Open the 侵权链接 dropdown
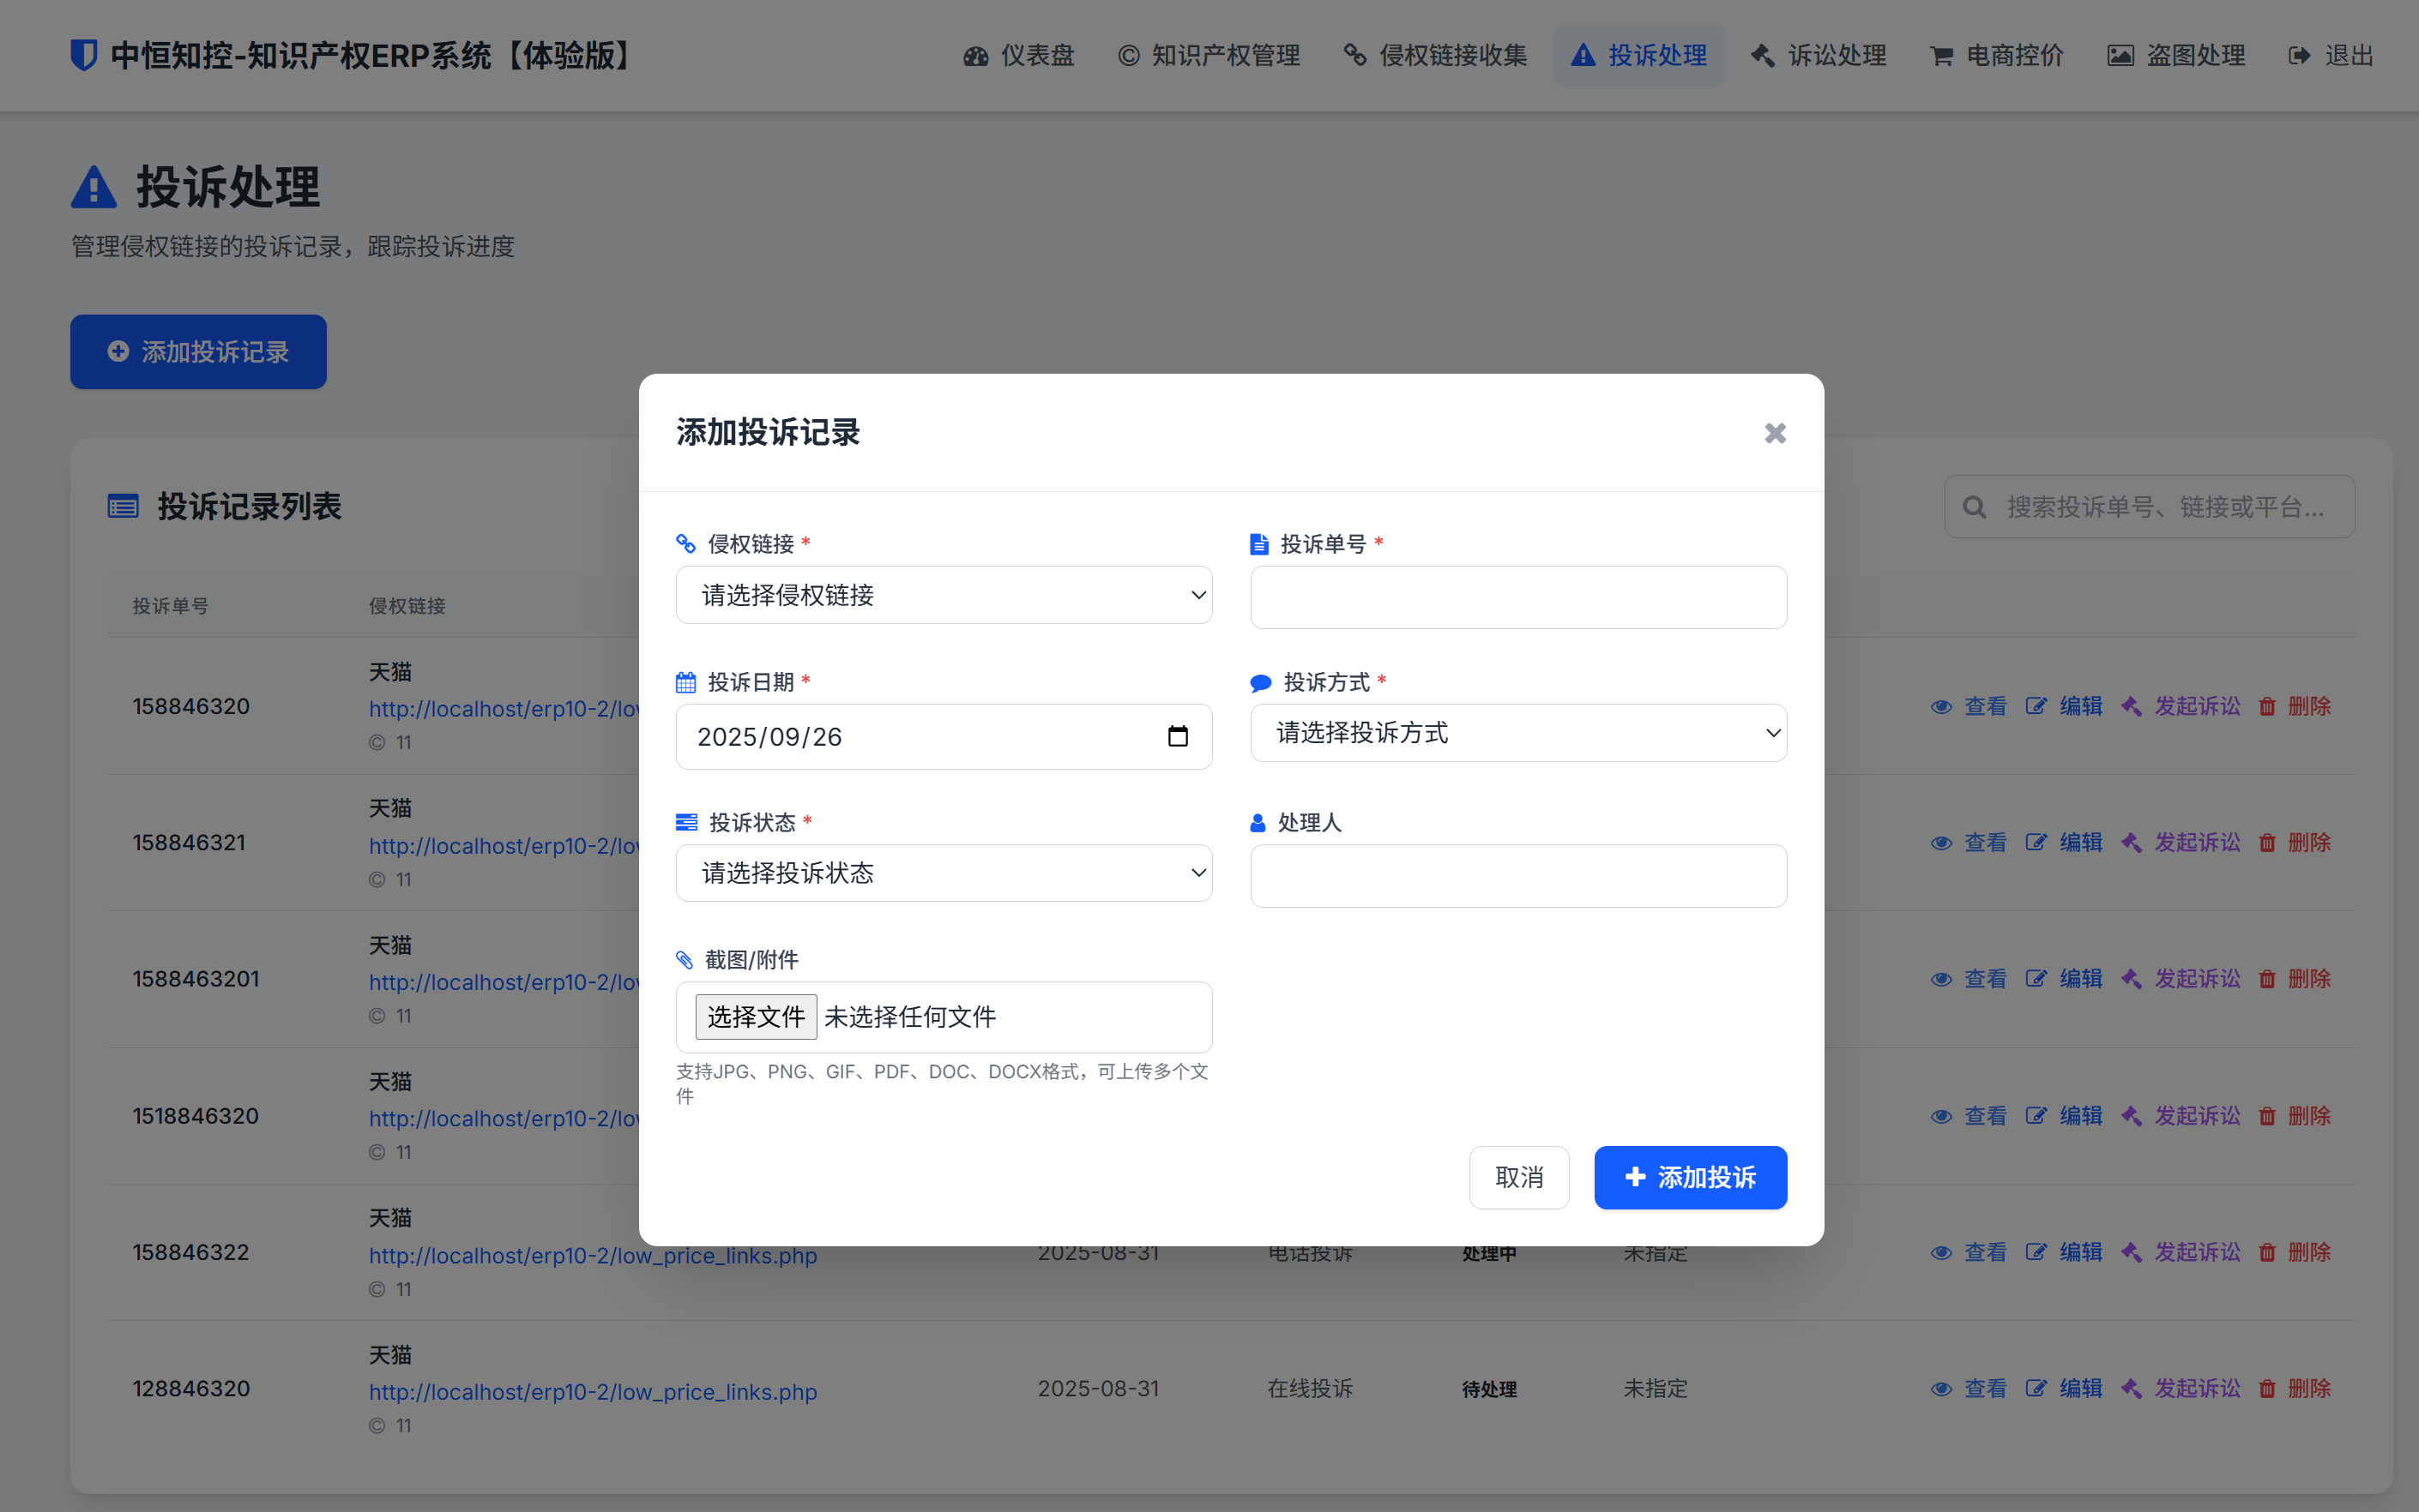The height and width of the screenshot is (1512, 2419). tap(942, 594)
